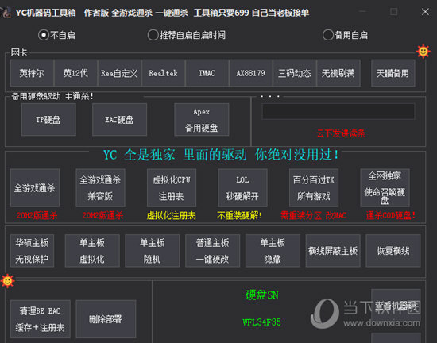Image resolution: width=437 pixels, height=343 pixels.
Task: Maximize the YC机器码工具箱 window
Action: 394,12
